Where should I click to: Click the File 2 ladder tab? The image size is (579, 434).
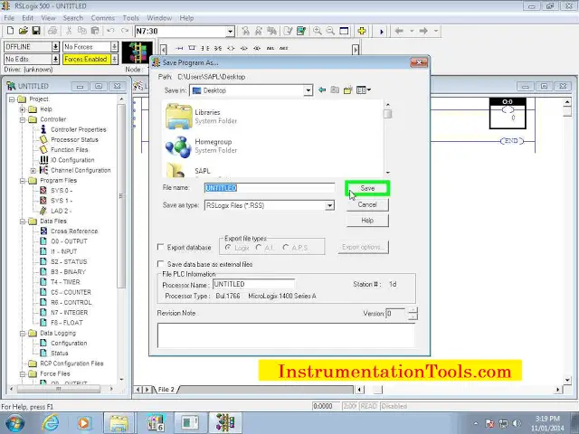pyautogui.click(x=166, y=390)
